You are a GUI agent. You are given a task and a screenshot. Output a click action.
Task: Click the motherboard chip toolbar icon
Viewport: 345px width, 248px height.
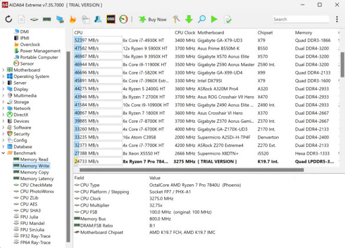pyautogui.click(x=34, y=19)
